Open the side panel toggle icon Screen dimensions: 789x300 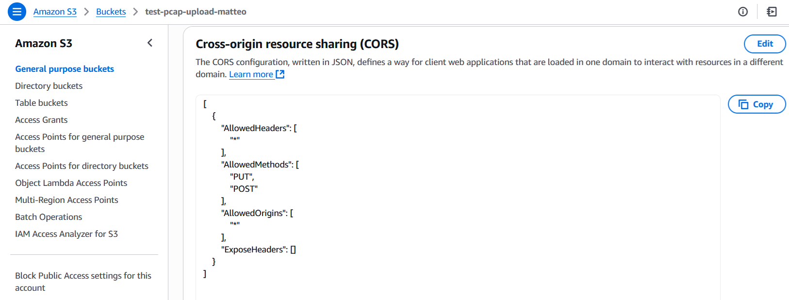(x=772, y=12)
